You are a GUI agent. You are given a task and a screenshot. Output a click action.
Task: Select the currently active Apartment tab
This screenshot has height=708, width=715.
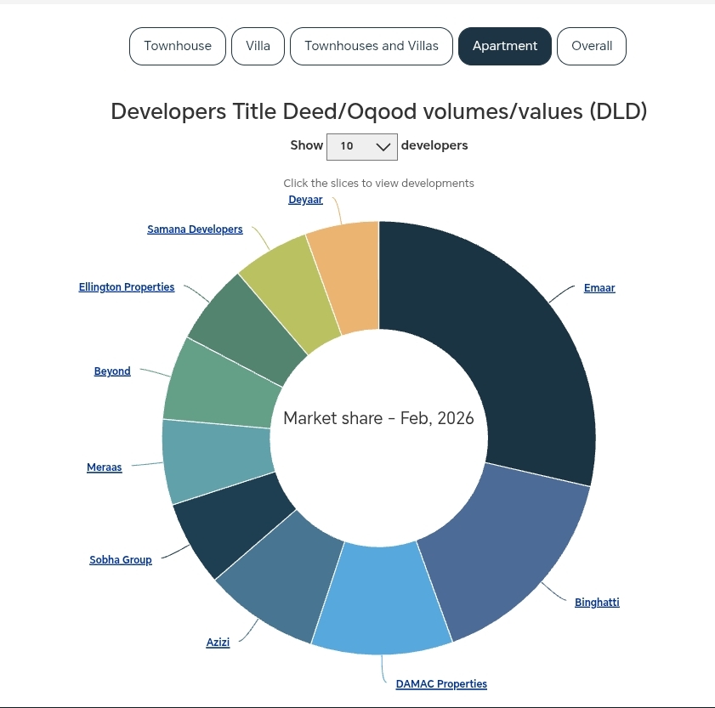pos(504,46)
